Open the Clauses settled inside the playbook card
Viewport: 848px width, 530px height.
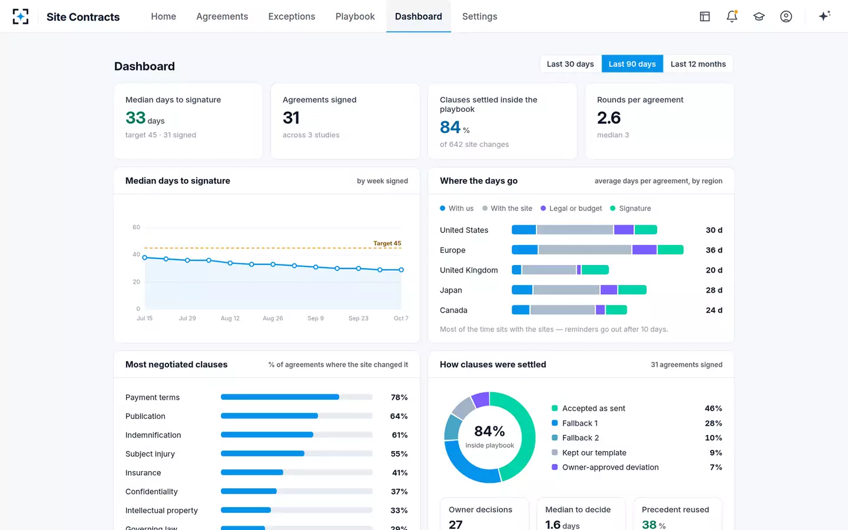(502, 121)
